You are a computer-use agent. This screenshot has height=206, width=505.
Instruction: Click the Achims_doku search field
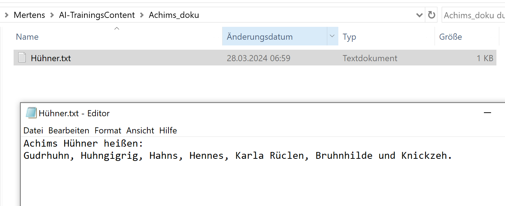coord(473,15)
